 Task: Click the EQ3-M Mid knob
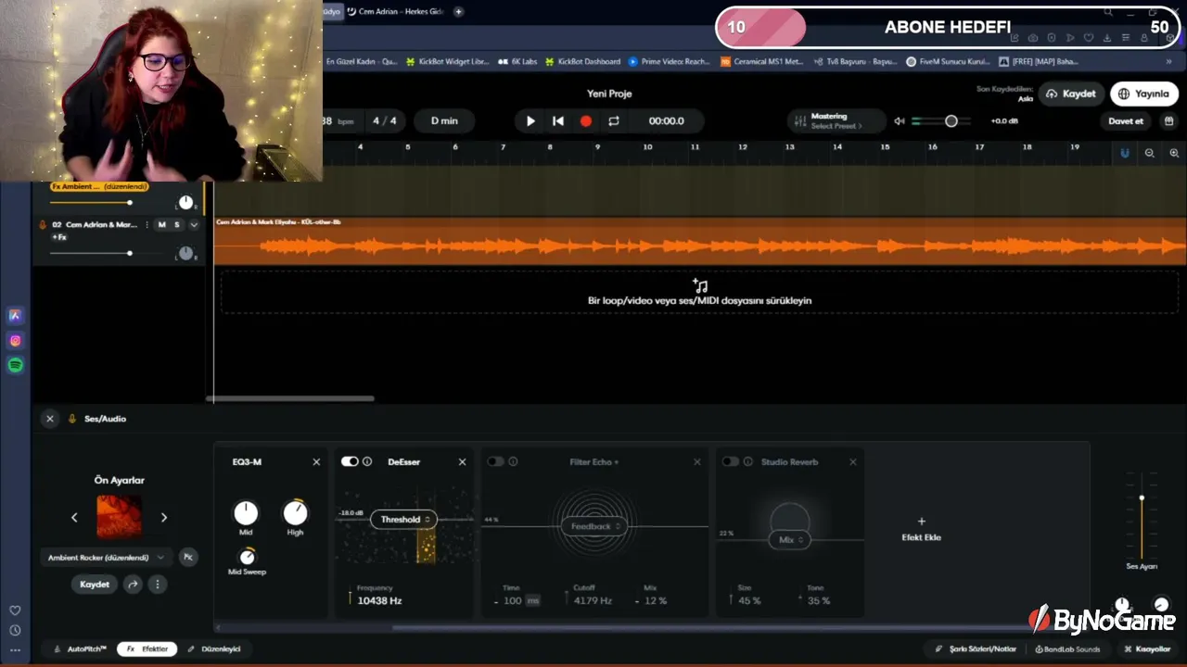click(246, 512)
